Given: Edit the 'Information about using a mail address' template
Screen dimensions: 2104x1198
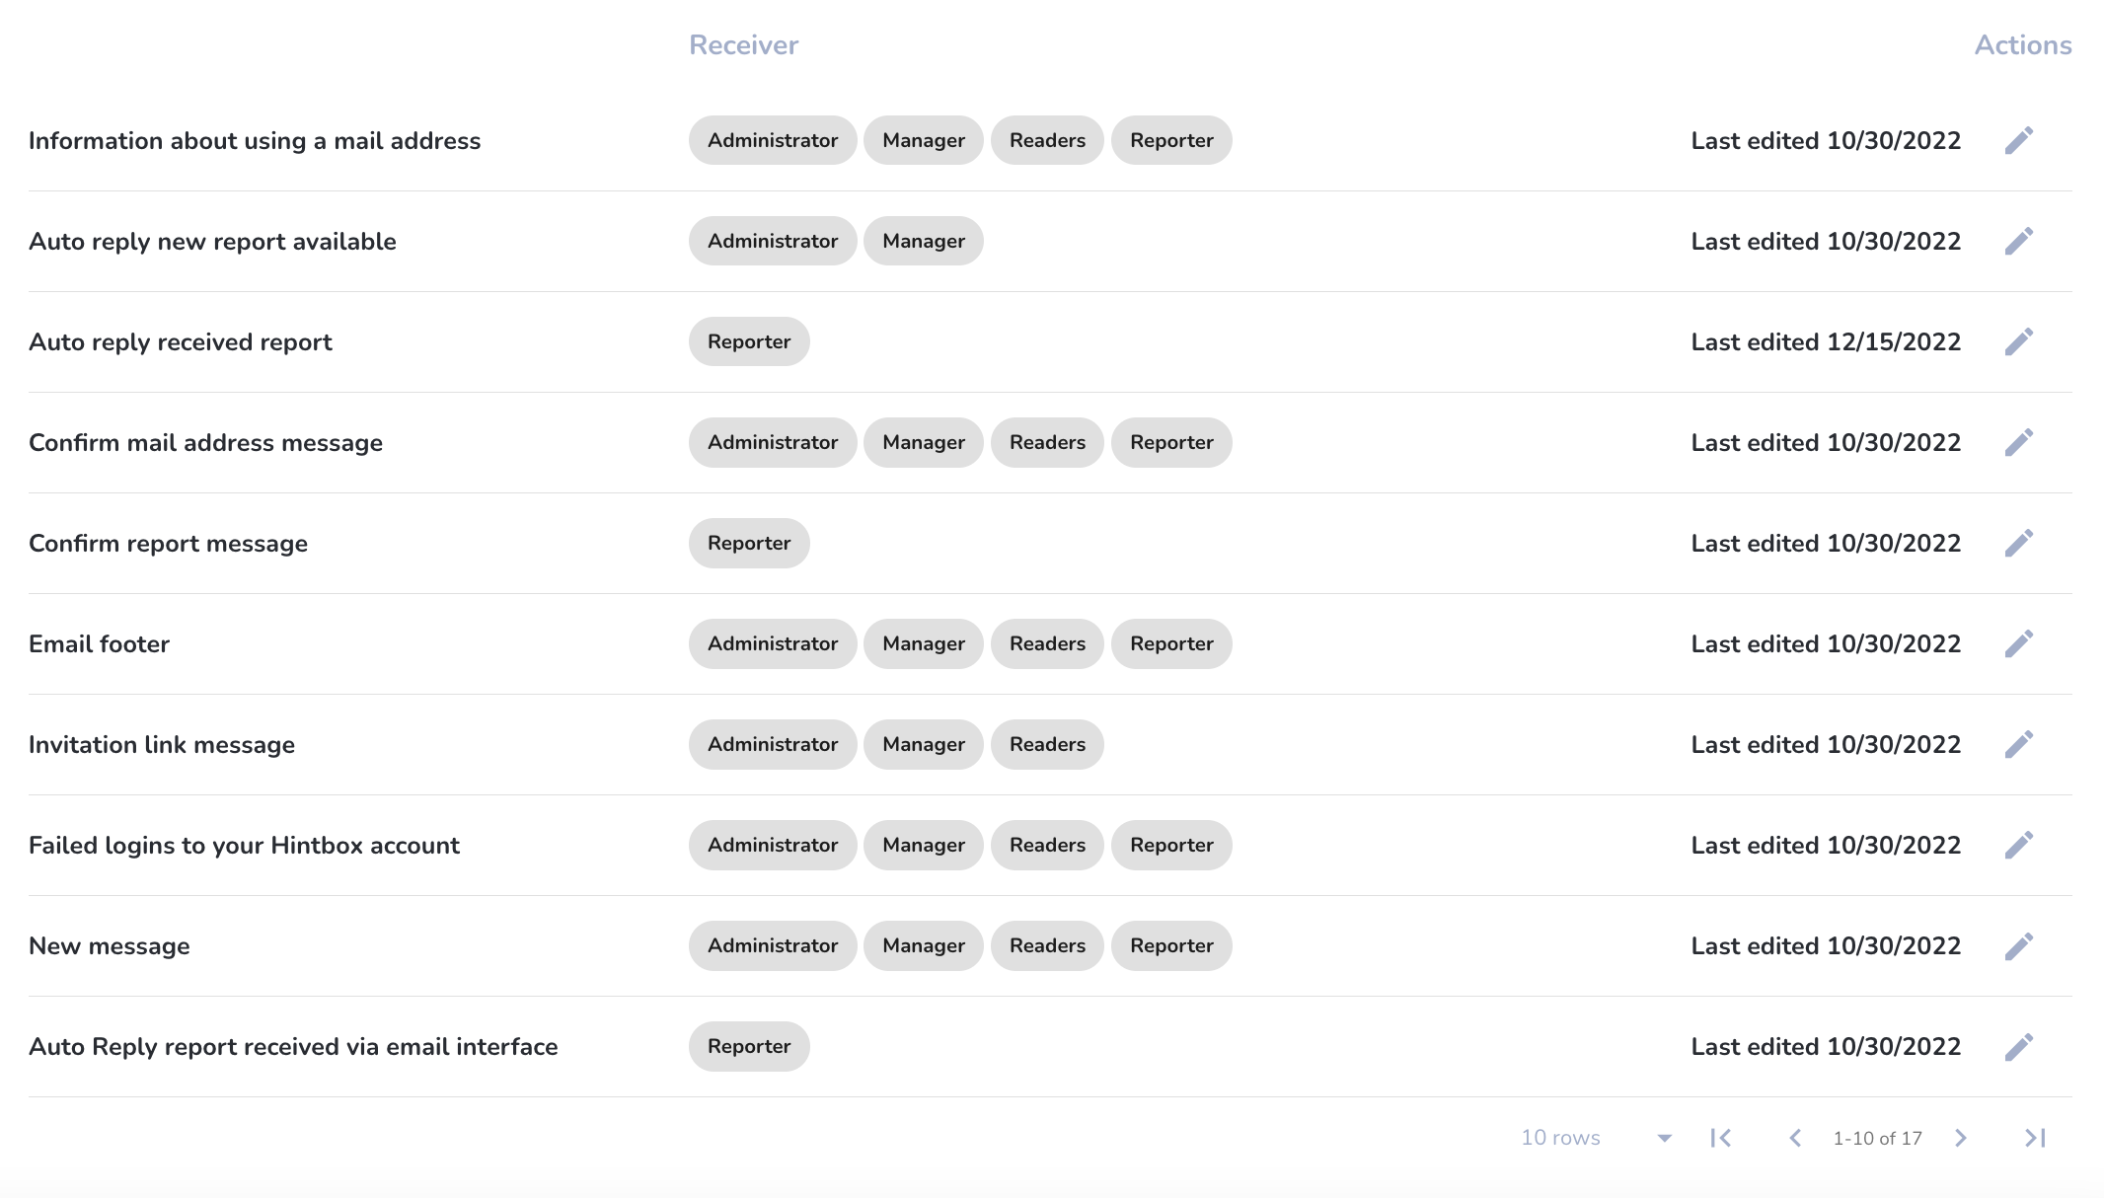Looking at the screenshot, I should (x=2019, y=140).
